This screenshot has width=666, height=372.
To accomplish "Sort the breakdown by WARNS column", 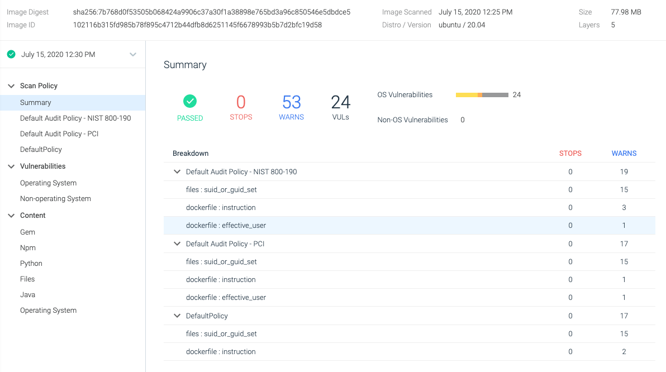I will tap(624, 153).
